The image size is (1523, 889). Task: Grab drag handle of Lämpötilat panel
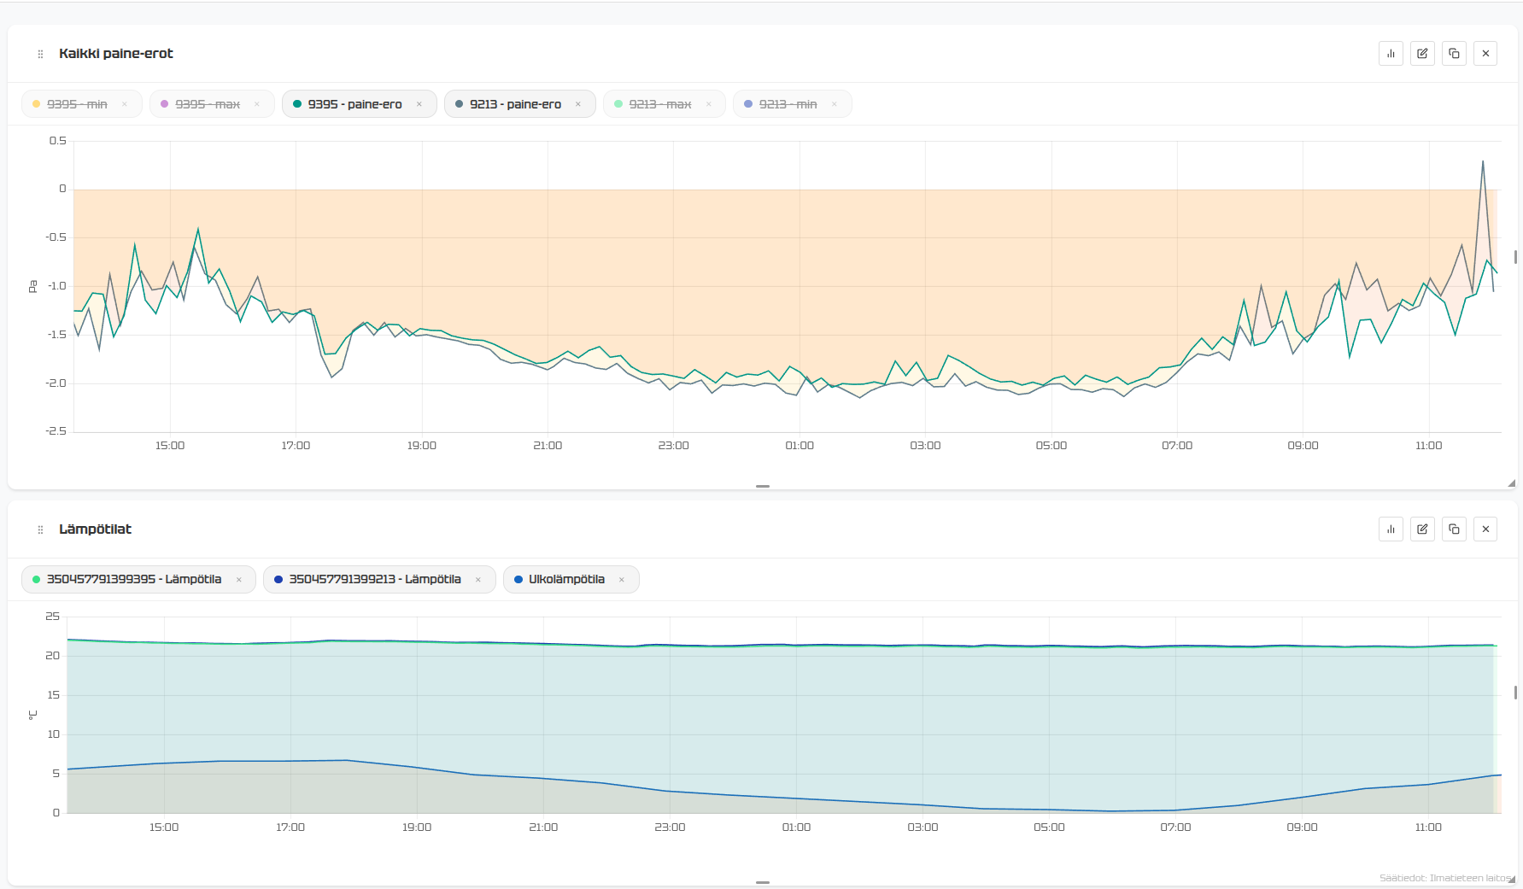[40, 529]
